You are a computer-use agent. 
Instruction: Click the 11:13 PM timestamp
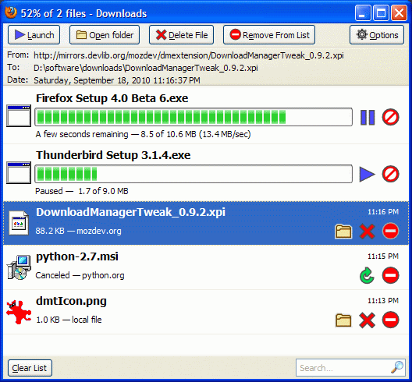(383, 301)
